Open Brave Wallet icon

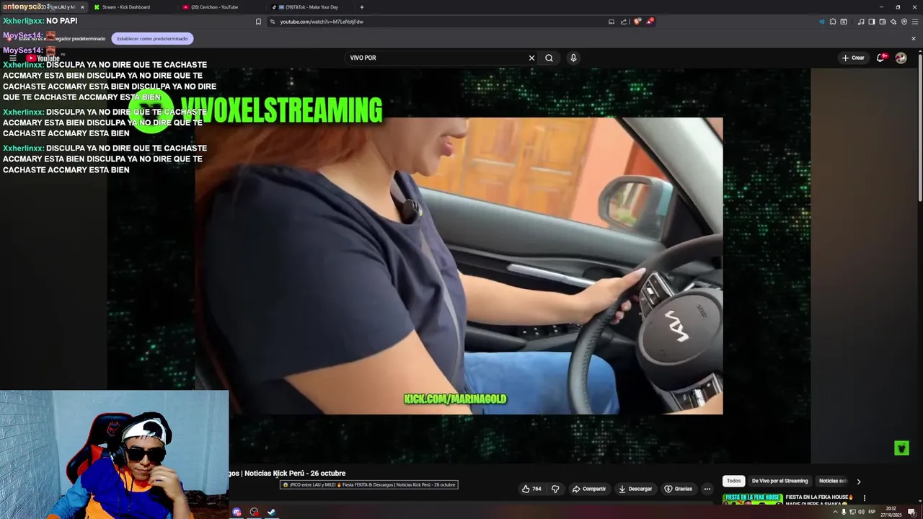[883, 22]
